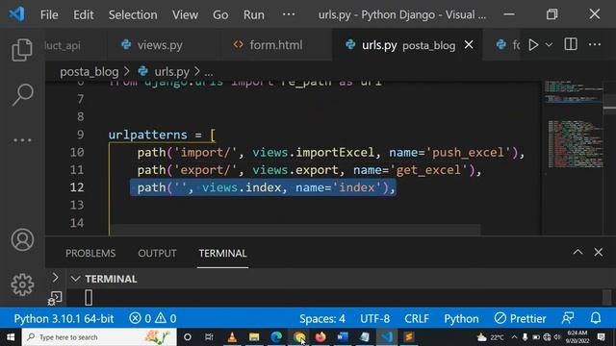
Task: Open the File menu
Action: pyautogui.click(x=49, y=15)
